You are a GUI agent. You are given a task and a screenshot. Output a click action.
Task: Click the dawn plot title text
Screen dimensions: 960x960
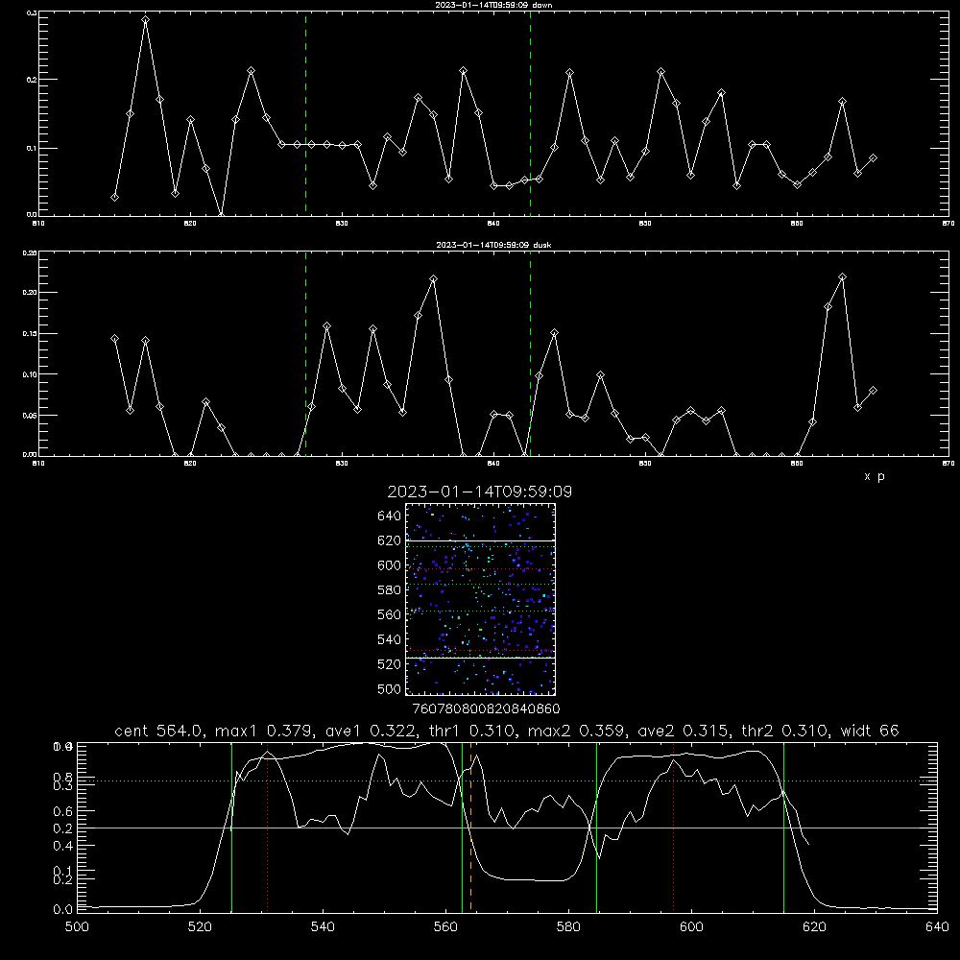coord(493,5)
